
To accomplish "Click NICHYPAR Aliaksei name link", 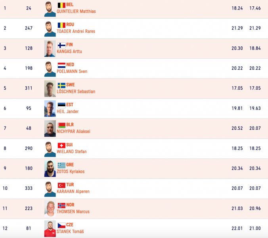I will point(73,131).
